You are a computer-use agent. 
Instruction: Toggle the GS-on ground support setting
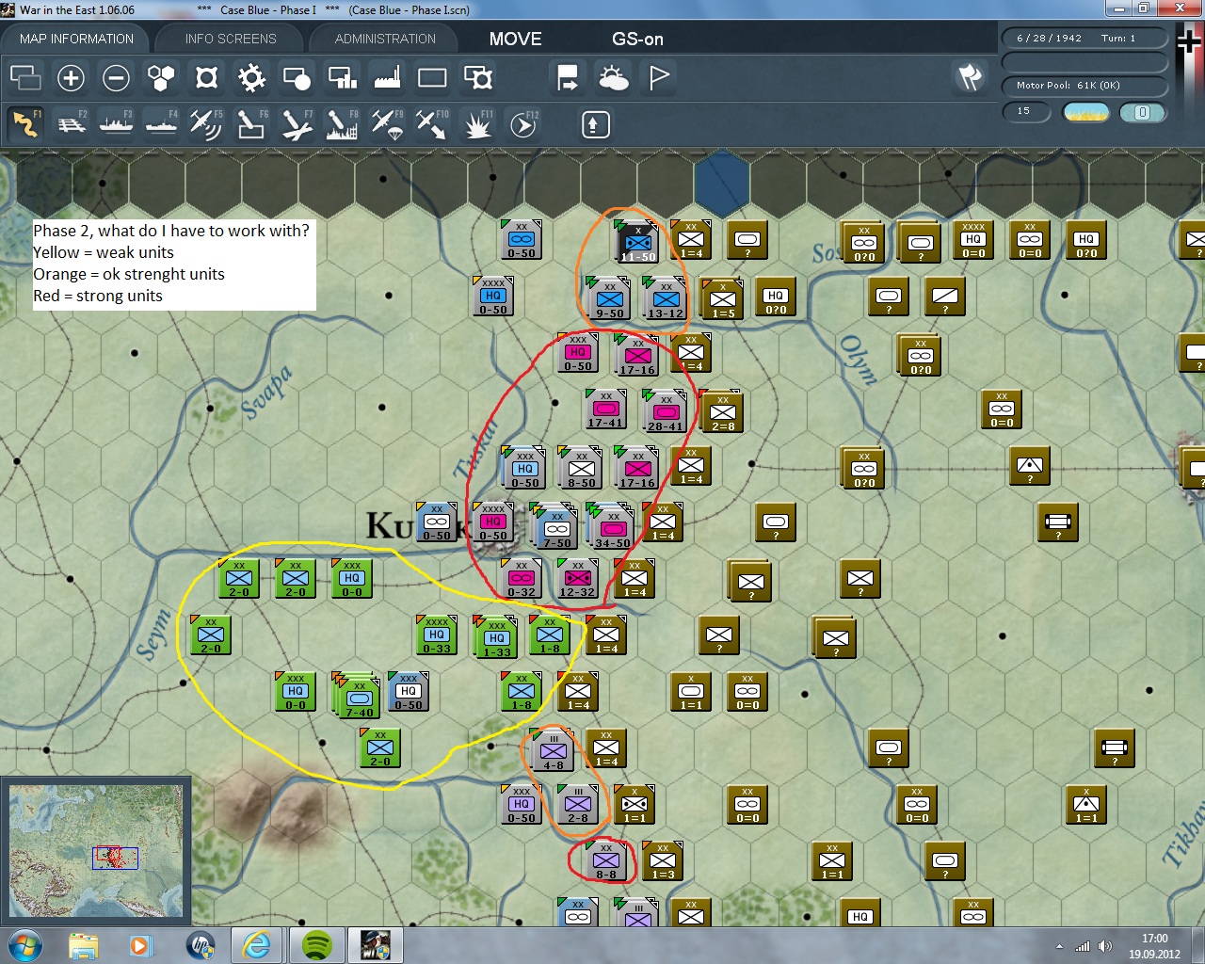[x=637, y=39]
